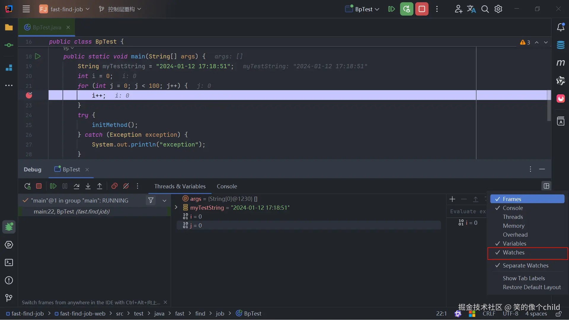Image resolution: width=569 pixels, height=320 pixels.
Task: Add a new watch with plus button
Action: point(452,199)
